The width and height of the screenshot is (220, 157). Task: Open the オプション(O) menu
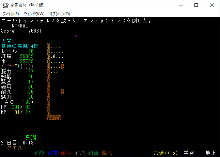(60, 14)
